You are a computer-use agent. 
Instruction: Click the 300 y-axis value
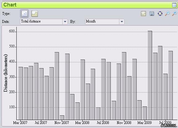click(12, 77)
